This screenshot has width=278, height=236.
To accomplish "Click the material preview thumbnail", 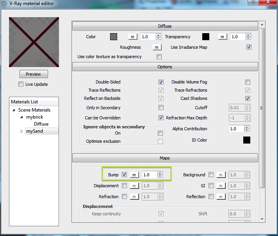I will (34, 42).
